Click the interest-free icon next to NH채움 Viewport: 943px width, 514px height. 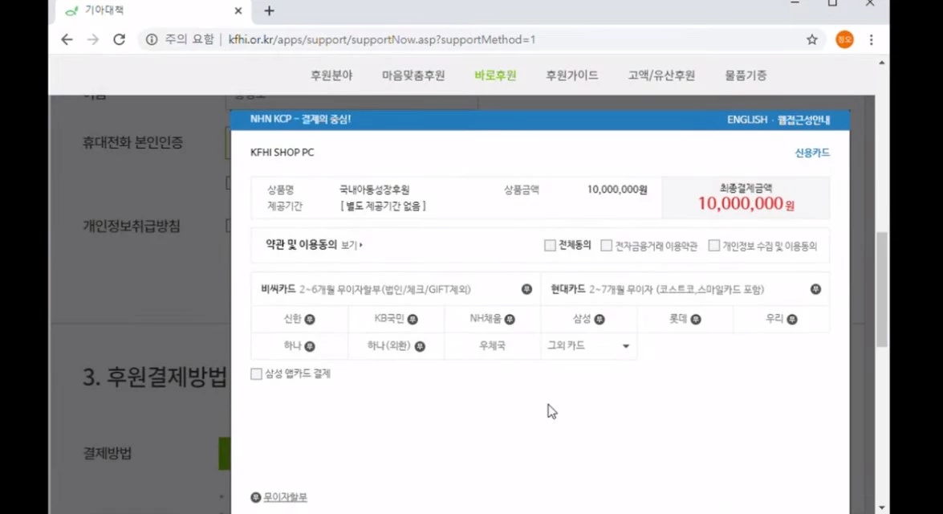tap(510, 319)
